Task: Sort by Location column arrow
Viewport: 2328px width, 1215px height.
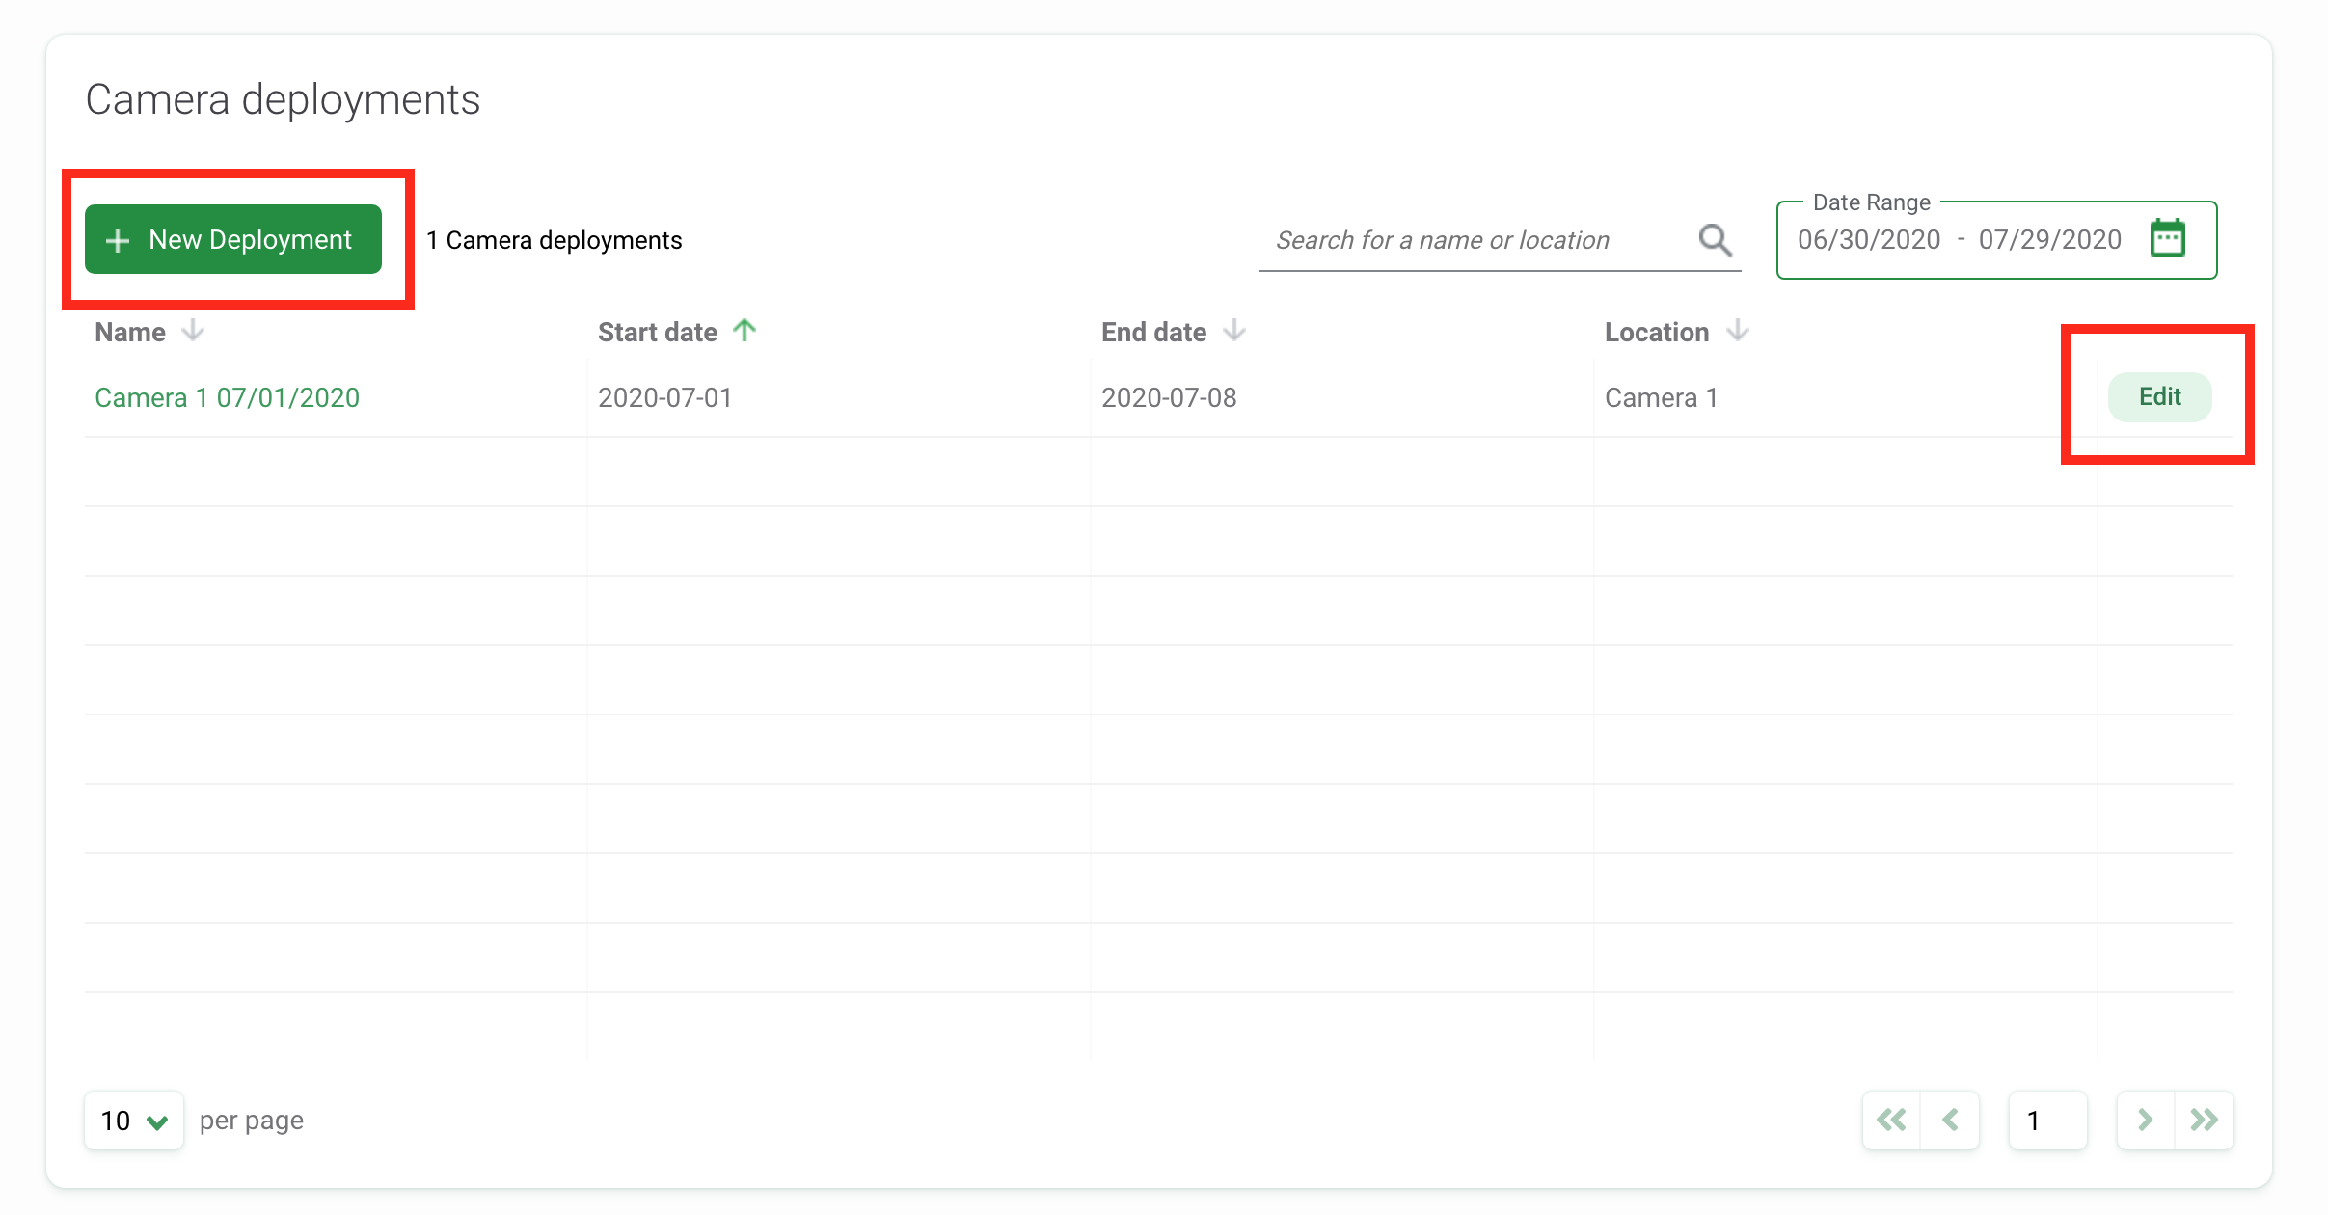Action: click(1738, 331)
